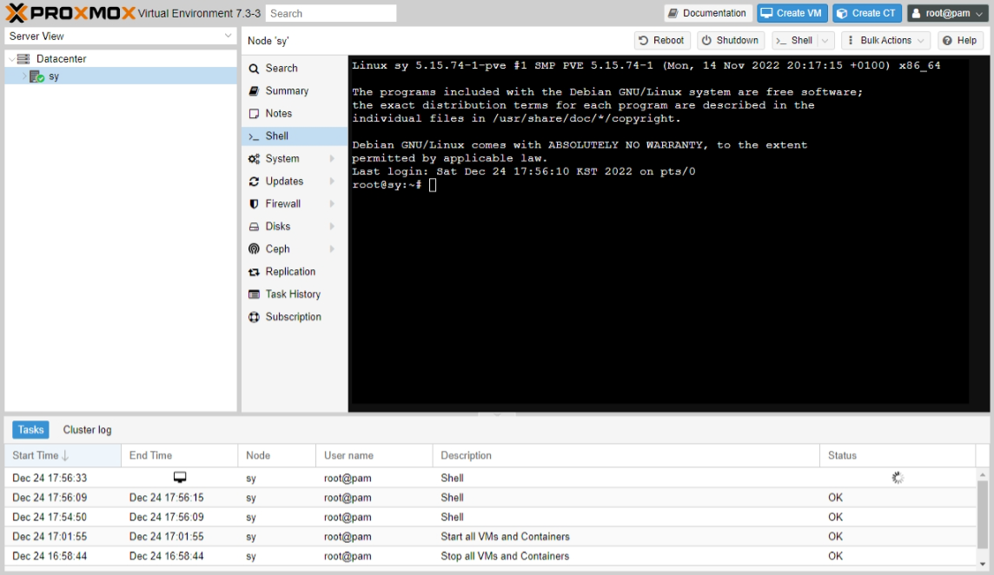Open the Shell button dropdown arrow
The width and height of the screenshot is (994, 575).
click(x=825, y=41)
